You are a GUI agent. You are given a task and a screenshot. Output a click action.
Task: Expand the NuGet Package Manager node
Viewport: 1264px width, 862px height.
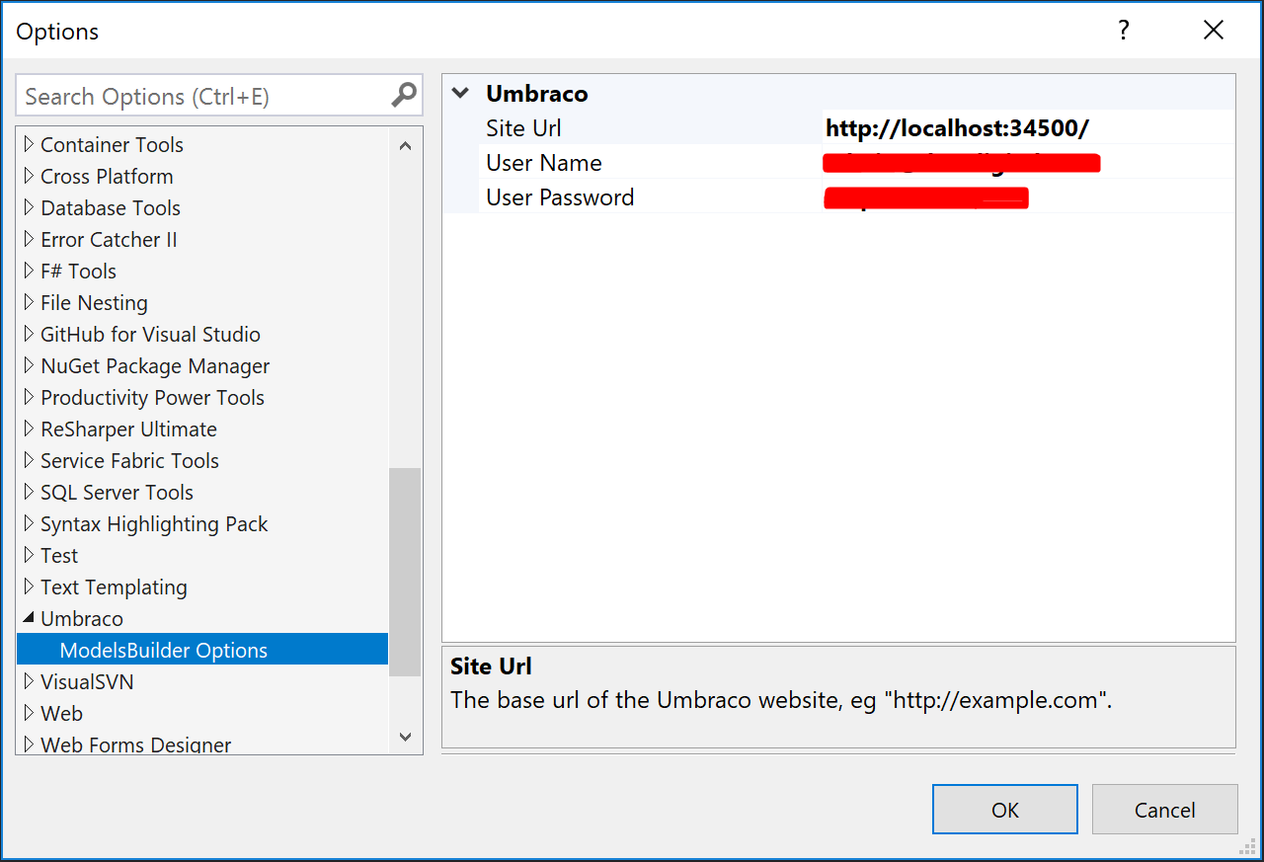coord(29,365)
